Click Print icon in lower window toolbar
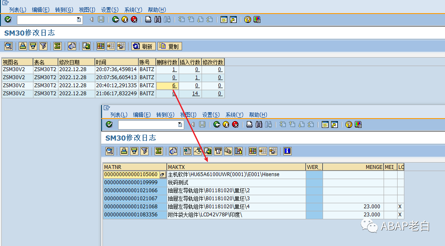This screenshot has height=246, width=445. tap(249, 124)
